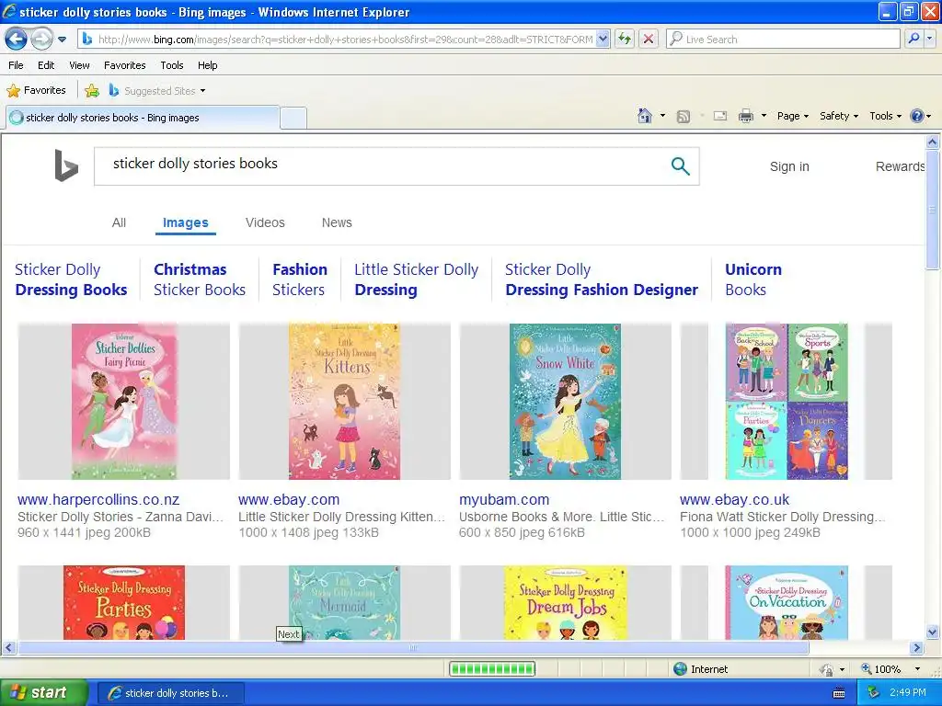Viewport: 942px width, 706px height.
Task: Switch to the Videos tab
Action: 265,222
